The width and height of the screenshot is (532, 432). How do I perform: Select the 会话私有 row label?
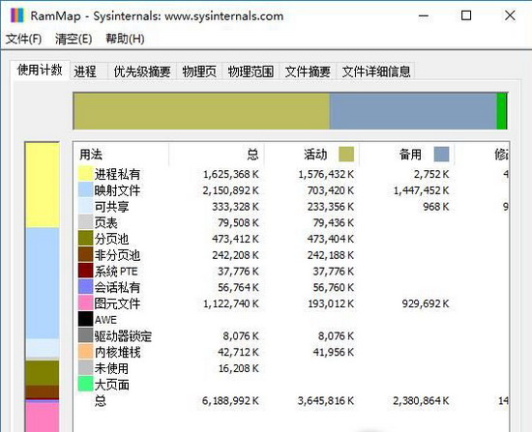[117, 288]
